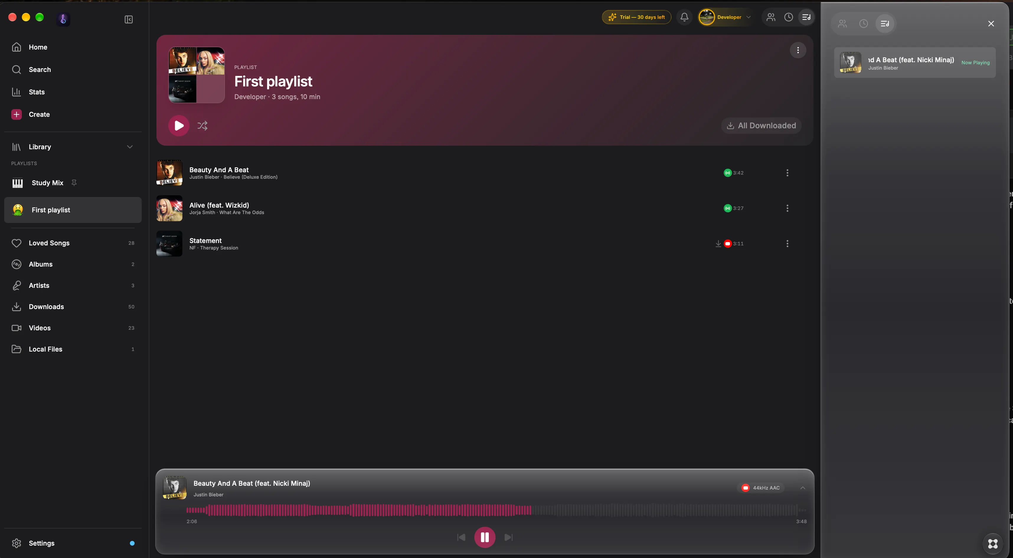The height and width of the screenshot is (558, 1013).
Task: Click the 44kHz AAC quality badge
Action: pos(761,488)
